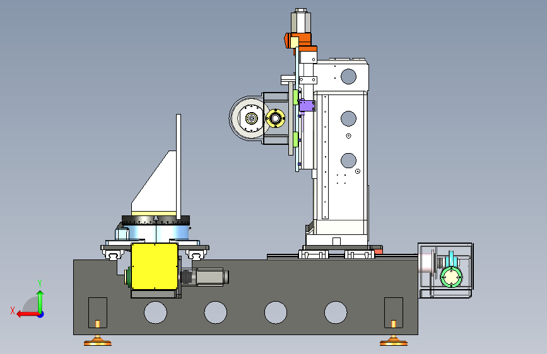Select the green circular flange in the end housing
This screenshot has height=354, width=547.
point(451,277)
